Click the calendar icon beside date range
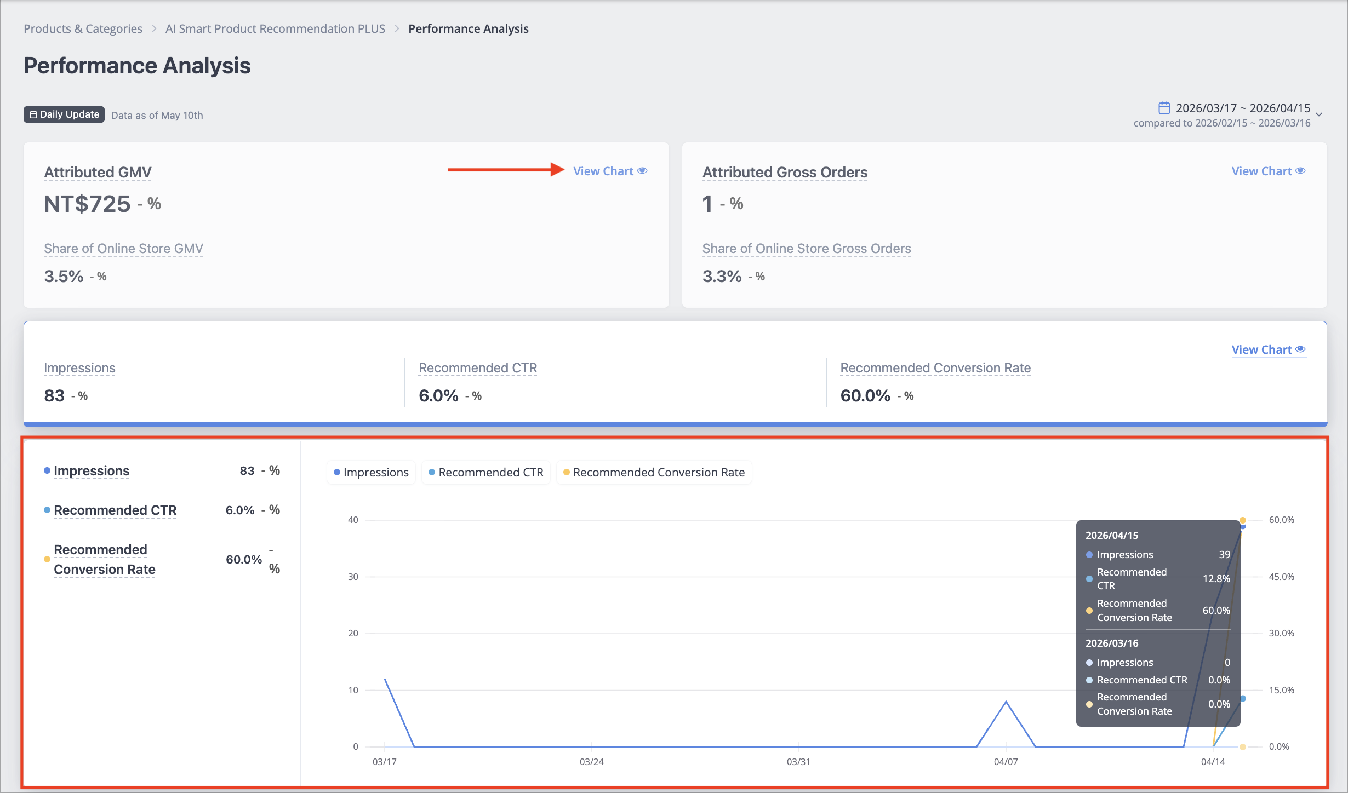 click(1164, 107)
